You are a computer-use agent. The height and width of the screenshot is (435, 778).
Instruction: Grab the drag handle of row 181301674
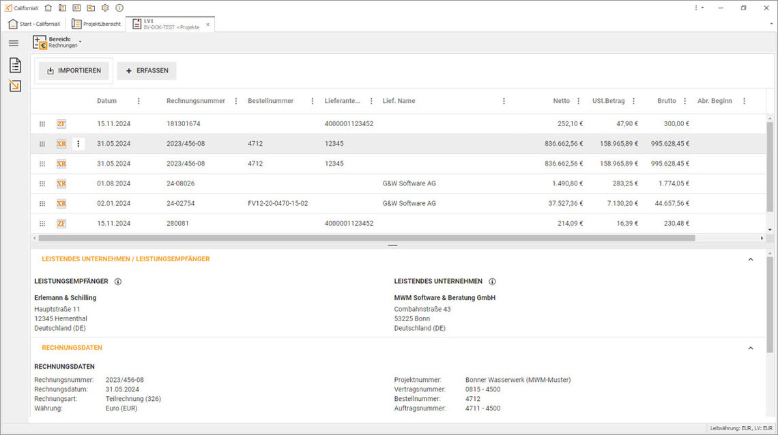click(x=42, y=124)
